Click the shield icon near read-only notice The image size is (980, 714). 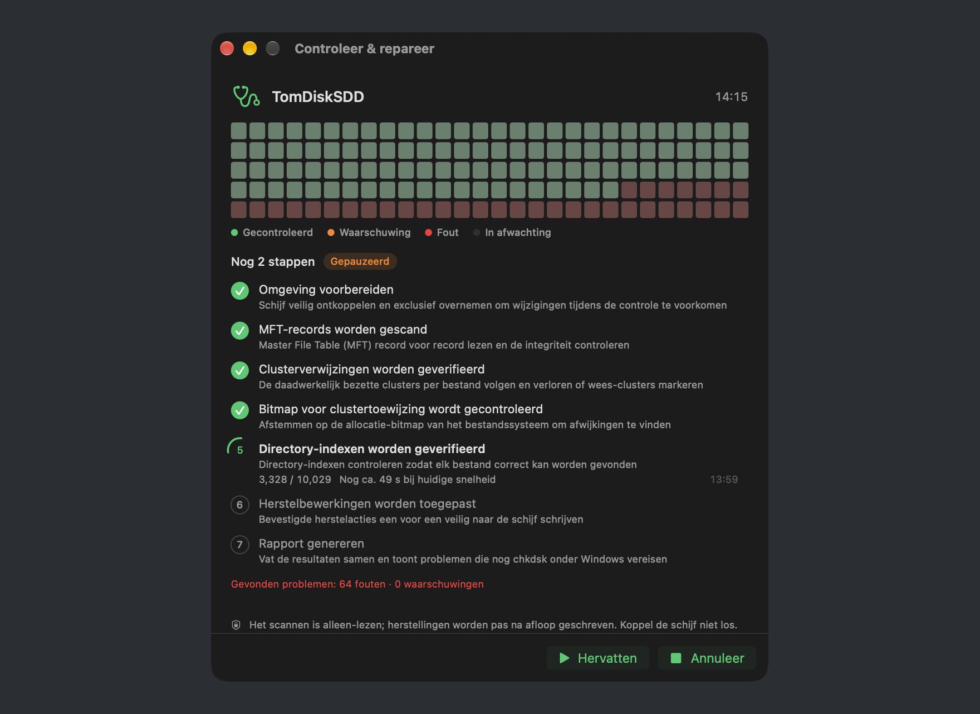click(x=236, y=625)
